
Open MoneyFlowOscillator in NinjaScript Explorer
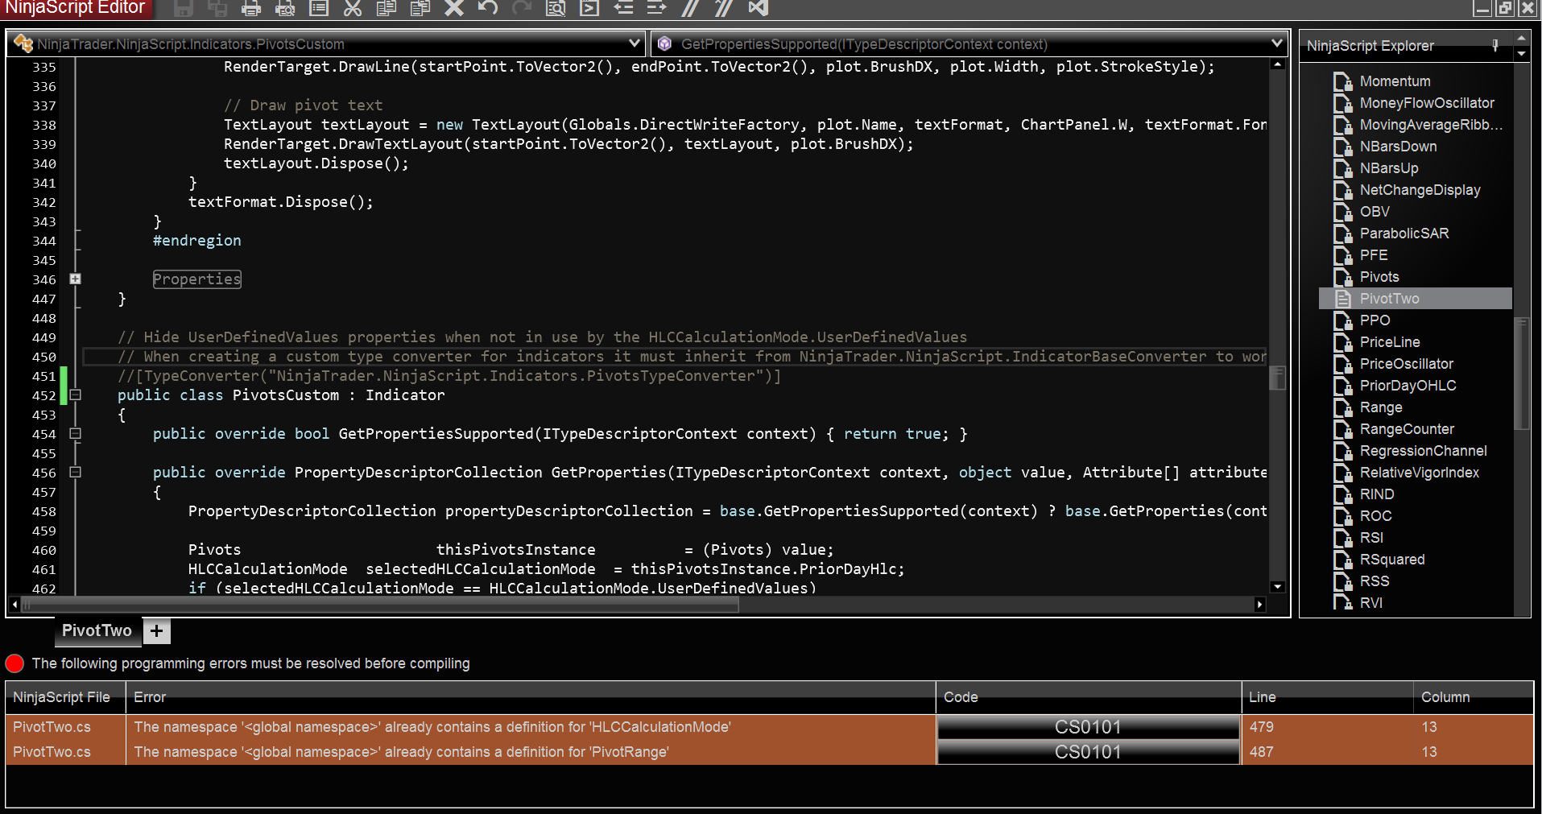point(1427,103)
